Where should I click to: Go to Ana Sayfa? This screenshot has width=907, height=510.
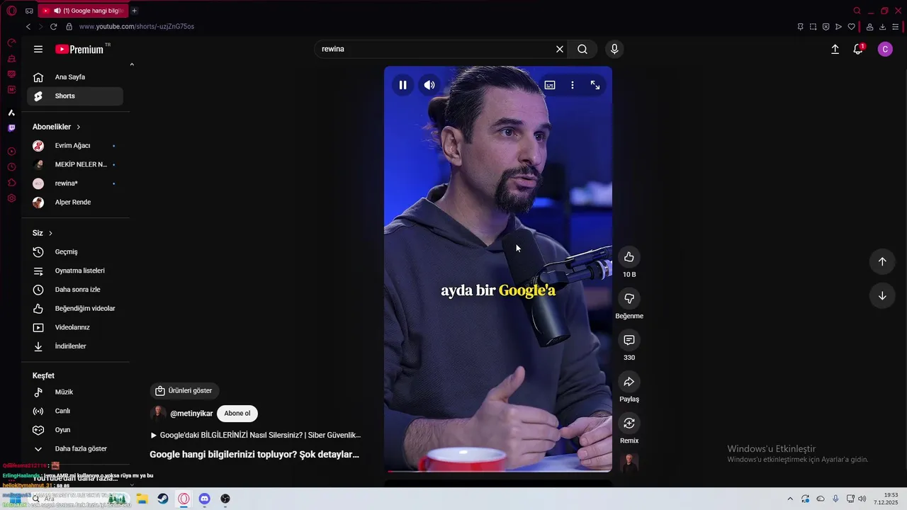75,77
